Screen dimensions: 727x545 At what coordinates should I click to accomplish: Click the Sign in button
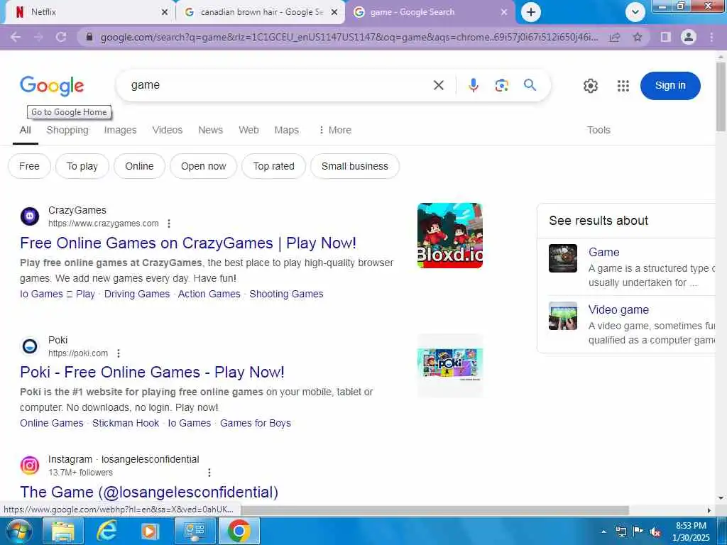670,86
